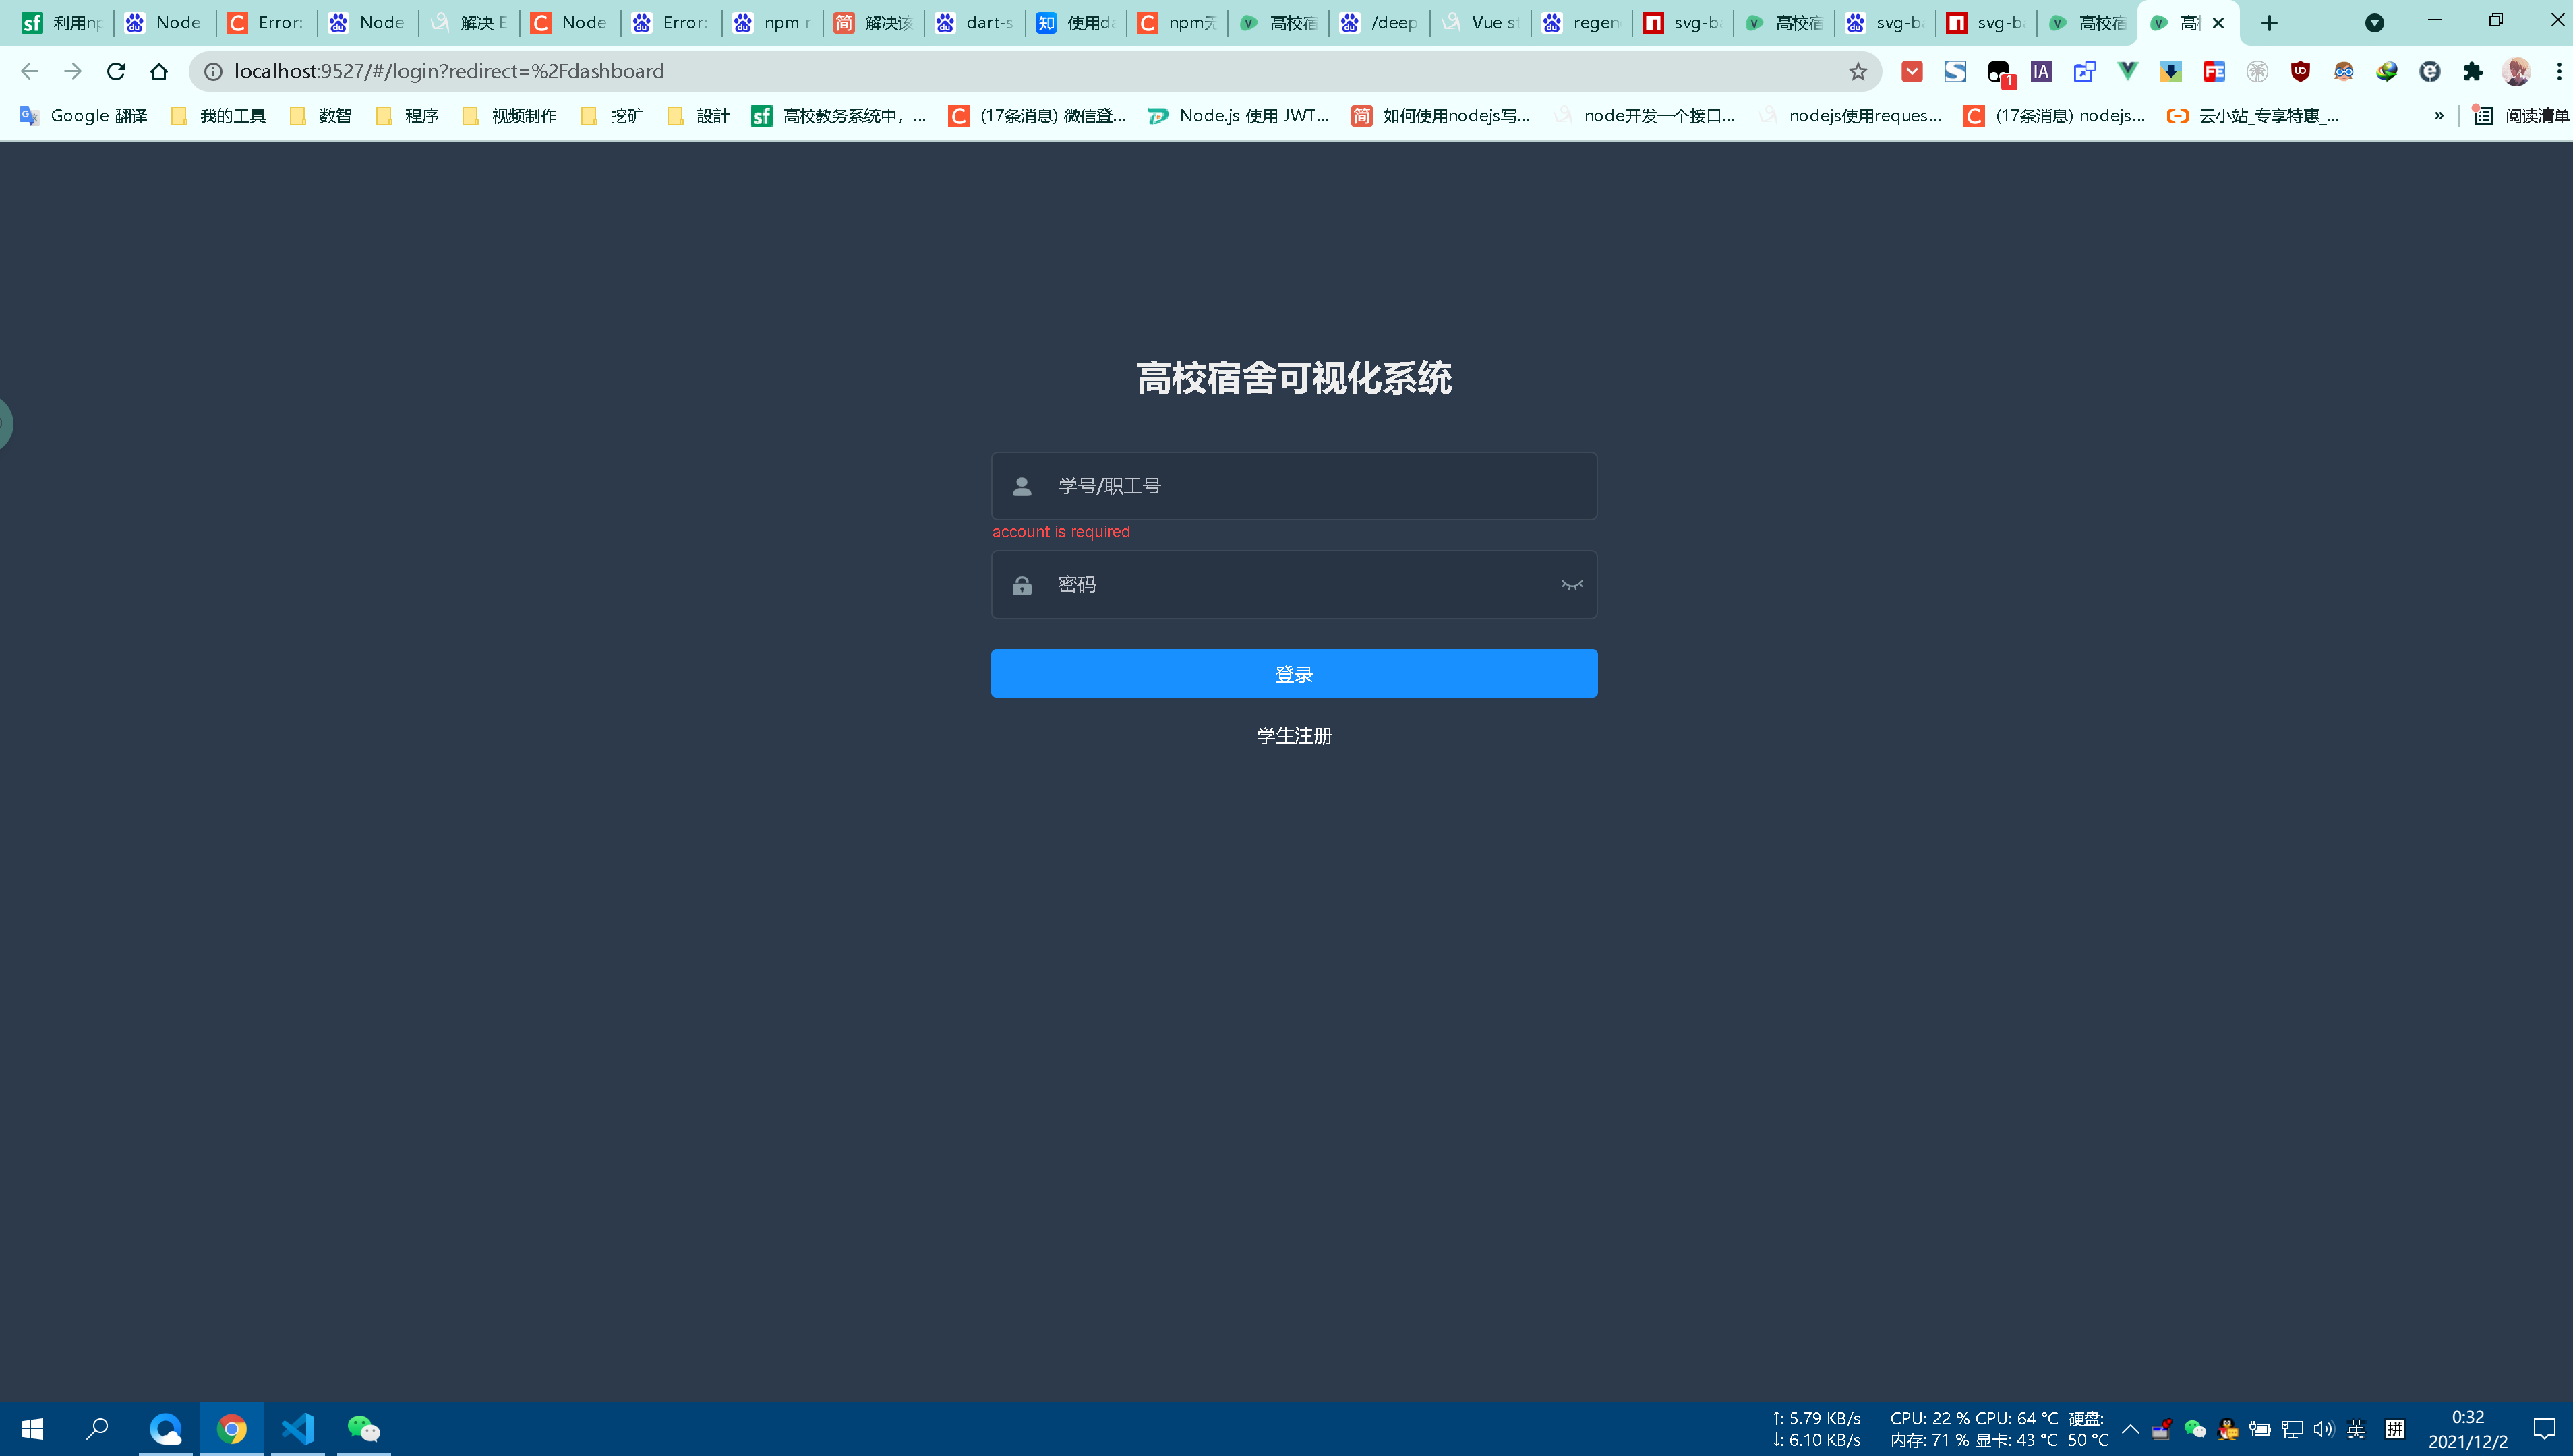Switch to the dart-s tab
This screenshot has width=2573, height=1456.
tap(974, 23)
